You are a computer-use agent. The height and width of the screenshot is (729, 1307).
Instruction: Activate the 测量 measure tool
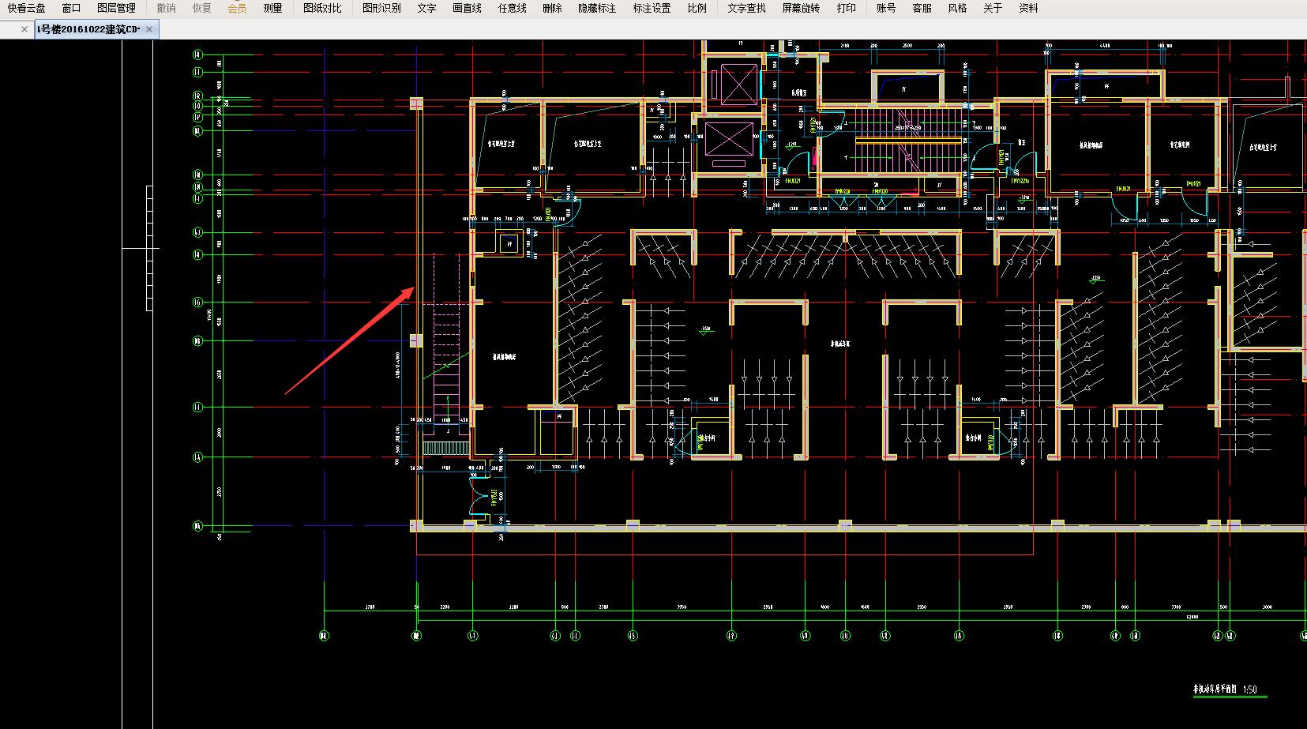coord(272,8)
